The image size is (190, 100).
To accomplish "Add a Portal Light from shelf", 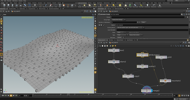I will pos(141,6).
